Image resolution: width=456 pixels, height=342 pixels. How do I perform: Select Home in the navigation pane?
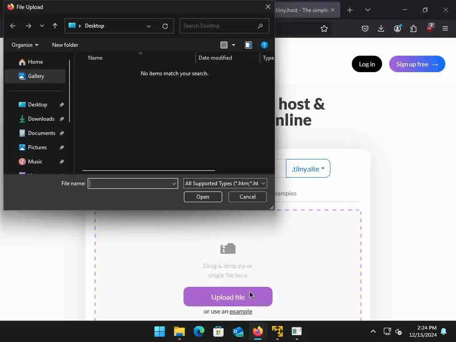click(35, 62)
